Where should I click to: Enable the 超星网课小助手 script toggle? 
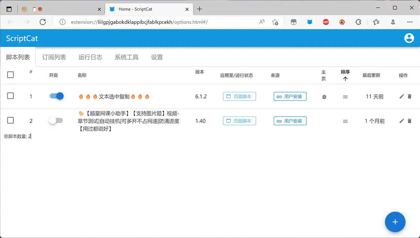(56, 121)
